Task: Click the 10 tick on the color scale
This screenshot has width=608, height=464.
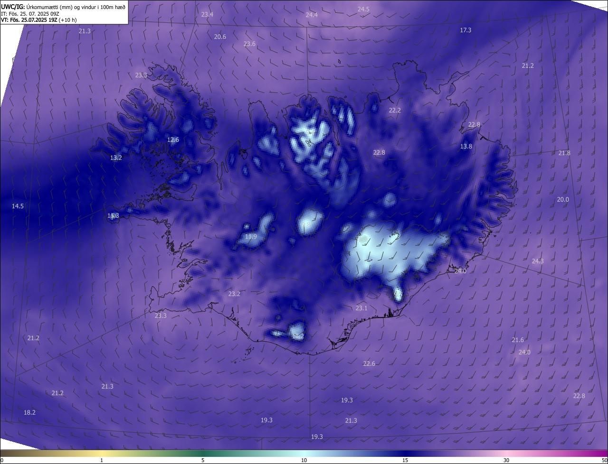Action: pos(304,460)
